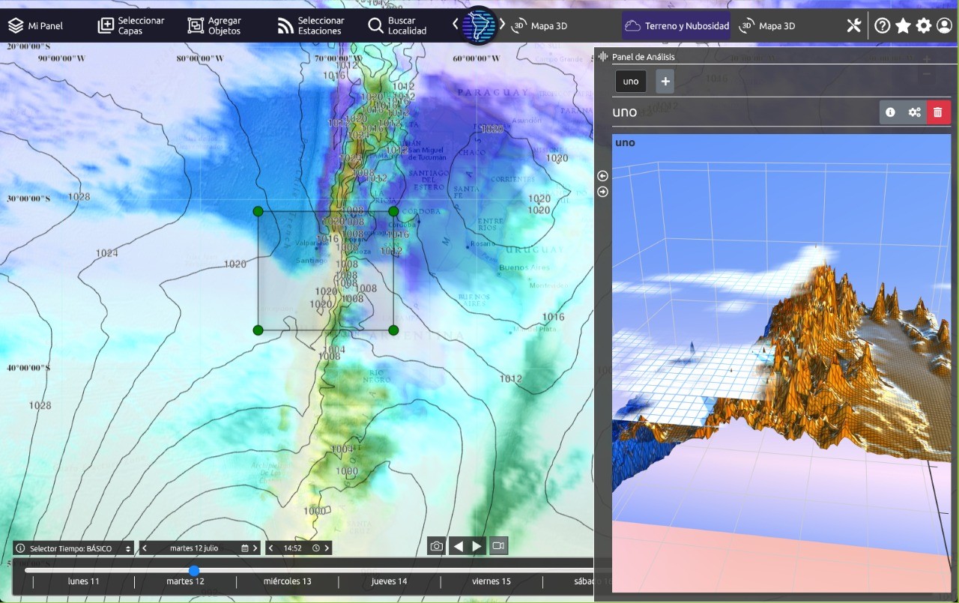Open Buscar Localidad search
The width and height of the screenshot is (959, 603).
397,25
